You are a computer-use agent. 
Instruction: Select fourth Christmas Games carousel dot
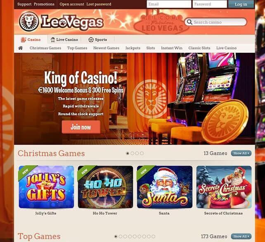coord(142,153)
